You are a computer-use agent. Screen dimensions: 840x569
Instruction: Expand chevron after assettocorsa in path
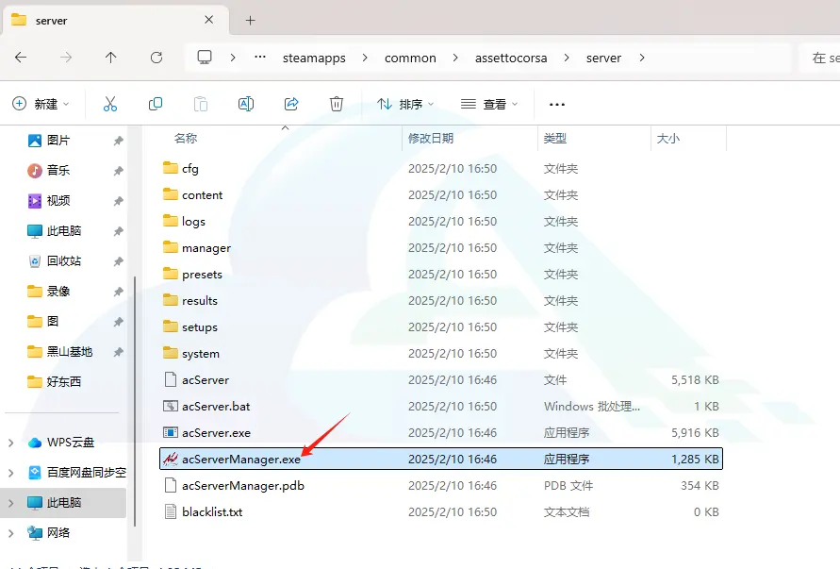coord(567,58)
